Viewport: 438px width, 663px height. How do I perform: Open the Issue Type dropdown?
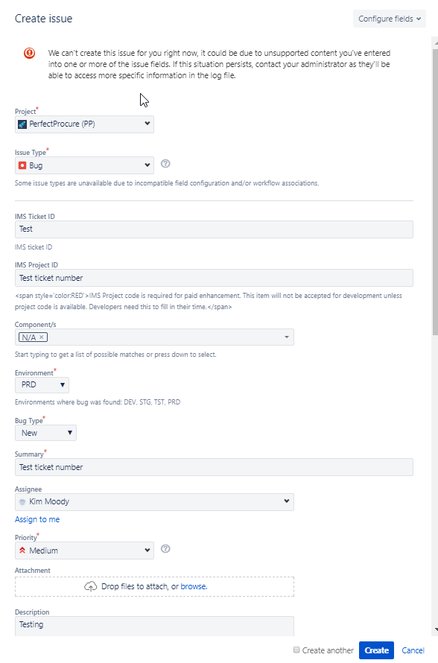(85, 165)
